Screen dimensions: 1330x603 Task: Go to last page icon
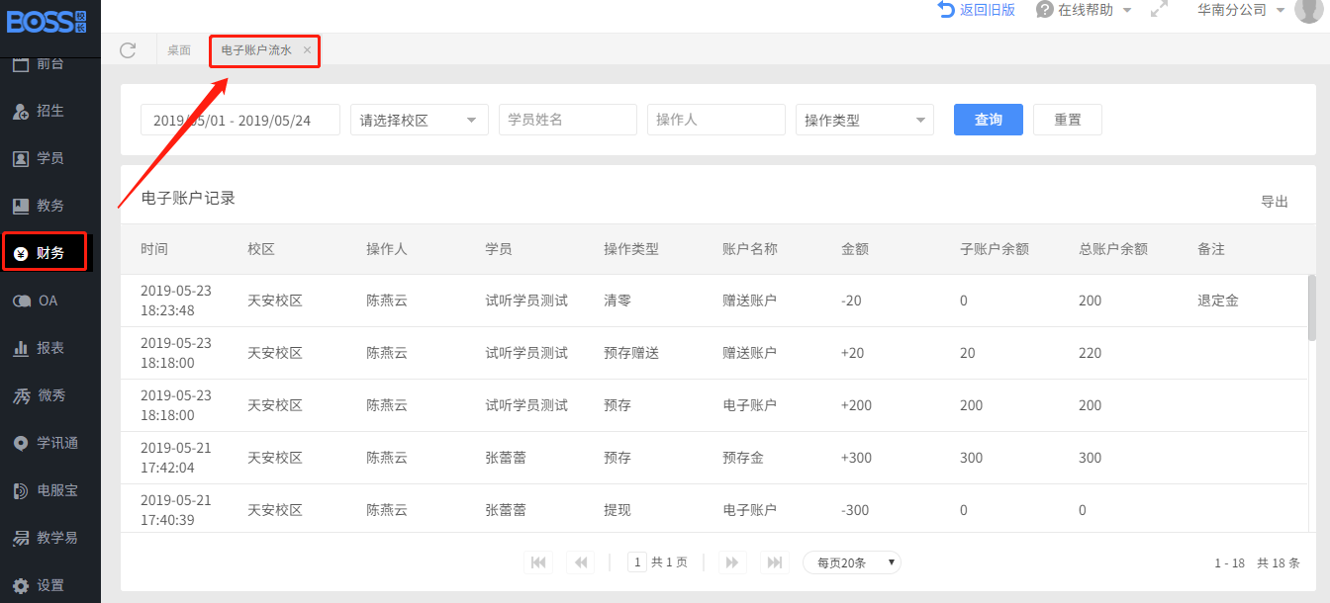(775, 562)
